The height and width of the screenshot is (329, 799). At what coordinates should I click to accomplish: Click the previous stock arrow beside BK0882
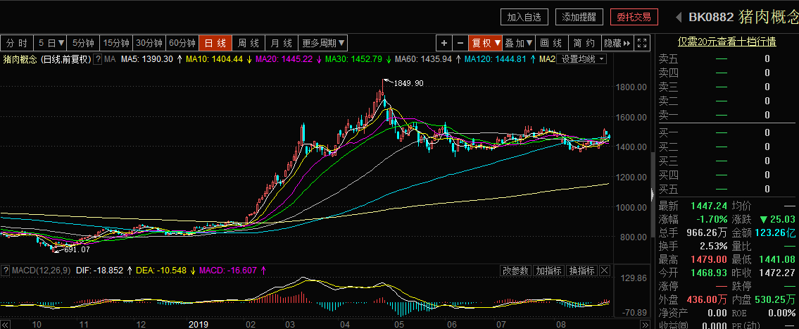[x=678, y=17]
